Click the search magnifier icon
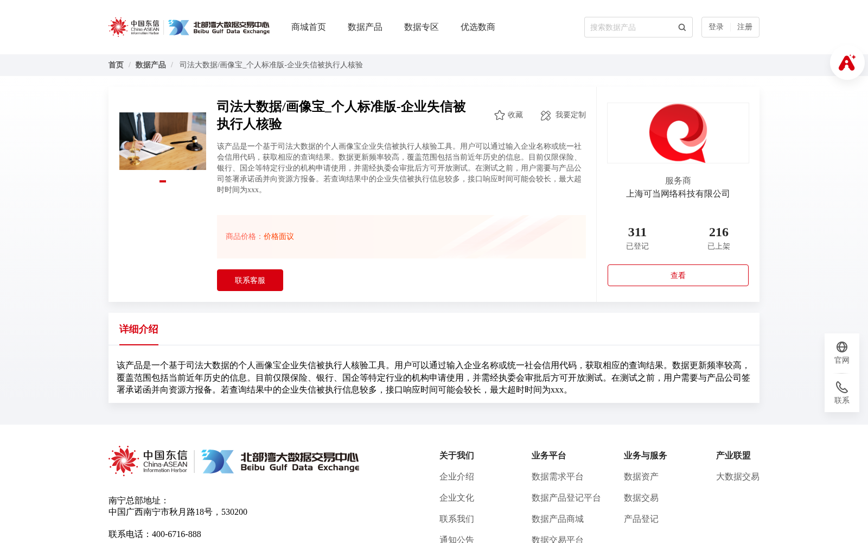The image size is (868, 543). click(x=682, y=27)
